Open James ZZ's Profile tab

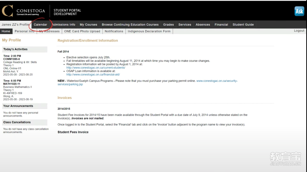pyautogui.click(x=15, y=25)
